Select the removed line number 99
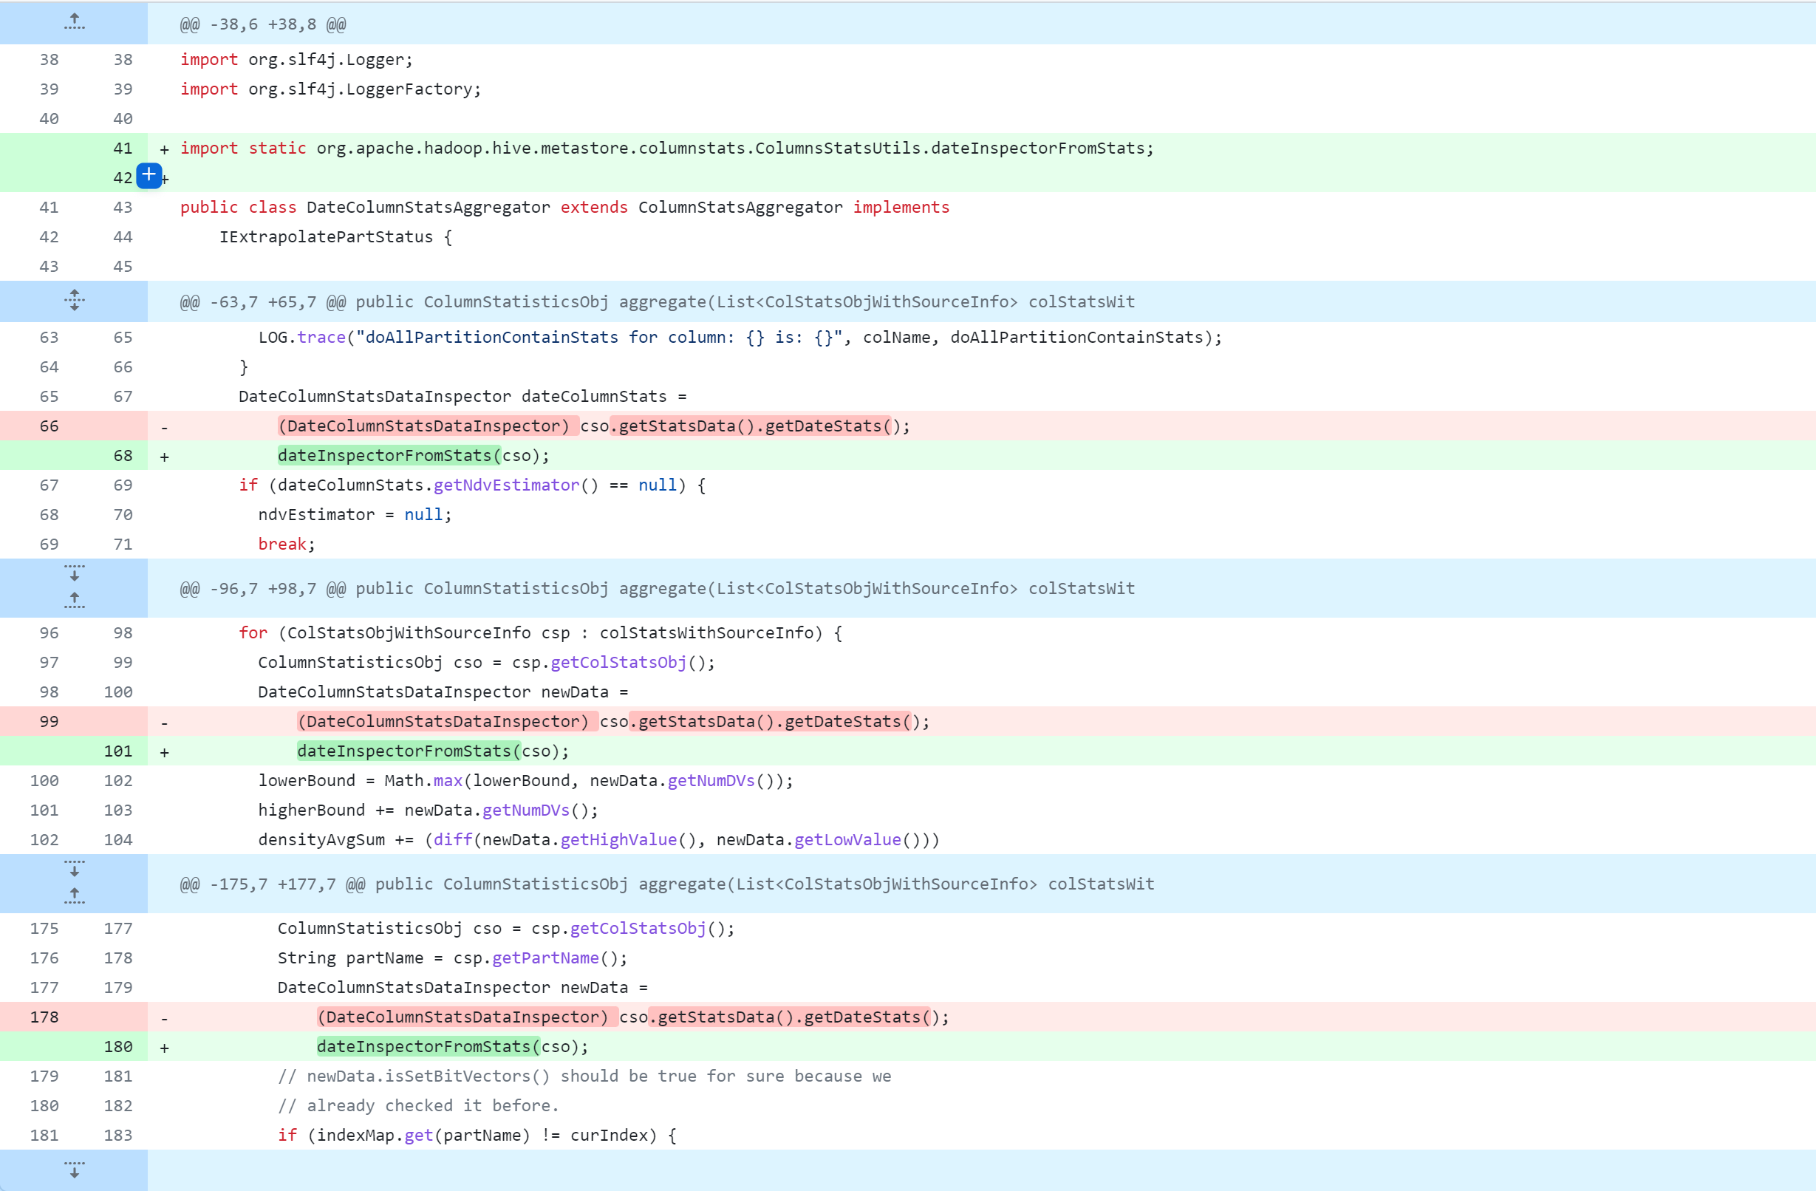The width and height of the screenshot is (1816, 1191). tap(49, 721)
